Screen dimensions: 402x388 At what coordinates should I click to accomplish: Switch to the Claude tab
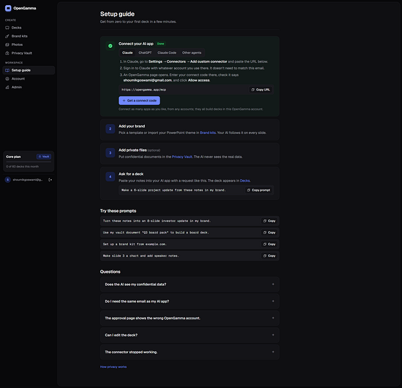pyautogui.click(x=127, y=53)
